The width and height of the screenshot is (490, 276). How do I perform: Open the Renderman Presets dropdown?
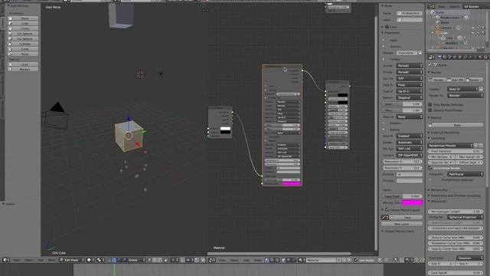(x=451, y=146)
